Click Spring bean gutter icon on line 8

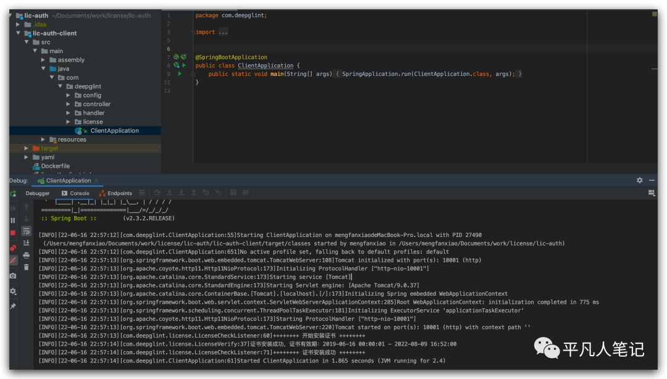click(x=176, y=65)
